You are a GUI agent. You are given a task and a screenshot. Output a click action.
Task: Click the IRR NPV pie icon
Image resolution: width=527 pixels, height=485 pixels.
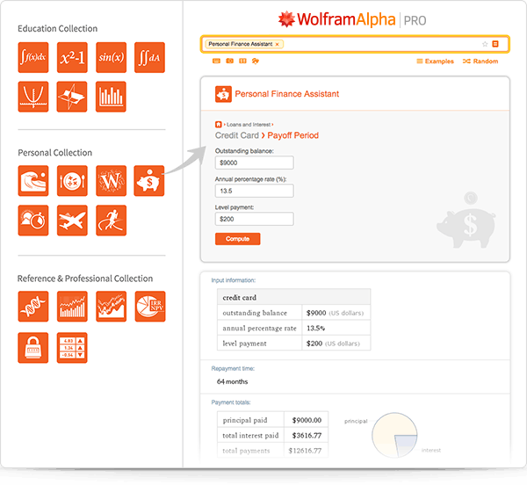click(x=150, y=306)
